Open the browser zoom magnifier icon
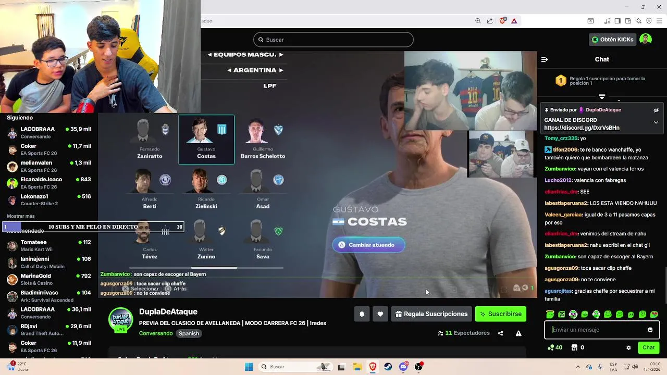Image resolution: width=667 pixels, height=375 pixels. (x=478, y=21)
